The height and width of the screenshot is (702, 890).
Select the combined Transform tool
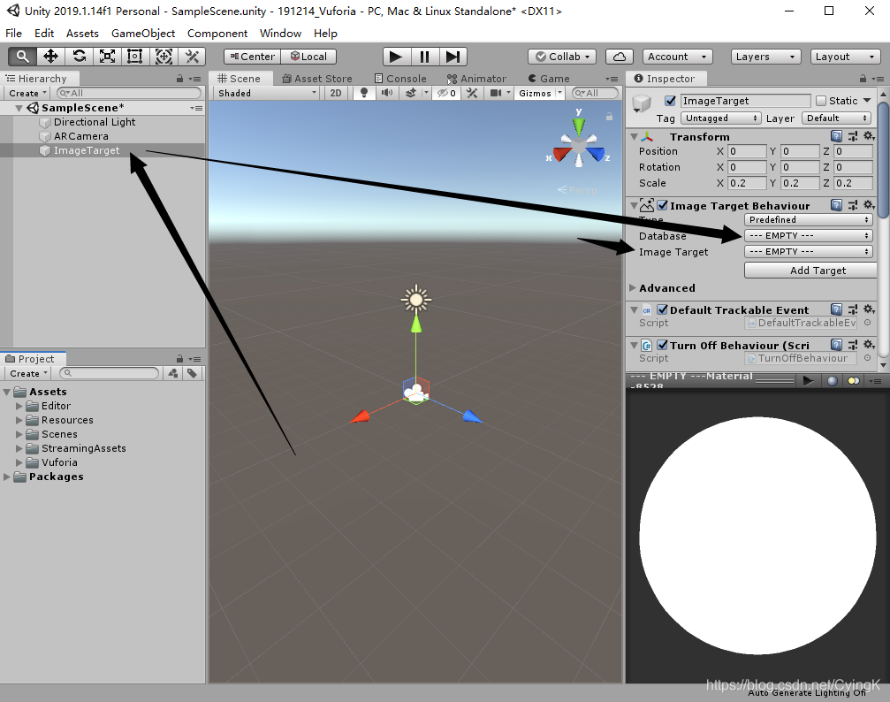[x=164, y=57]
